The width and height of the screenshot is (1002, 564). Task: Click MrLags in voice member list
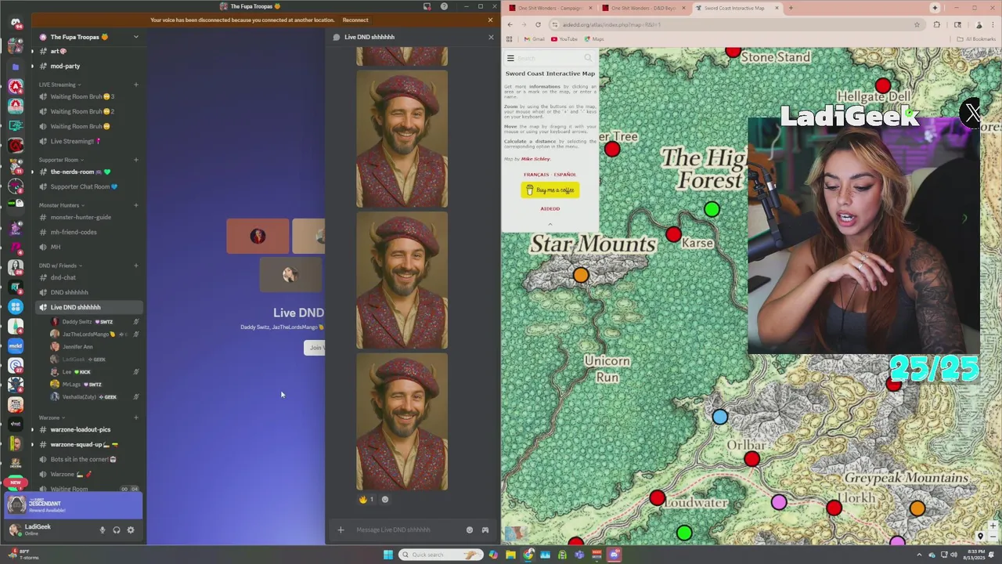click(94, 384)
